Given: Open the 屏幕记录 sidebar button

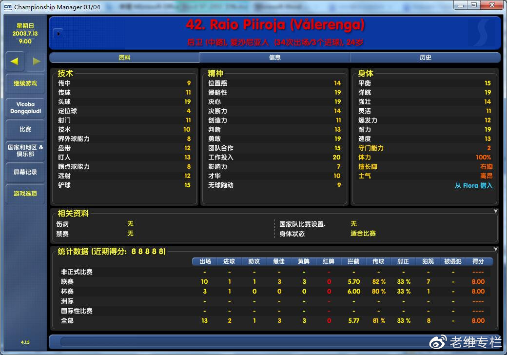Looking at the screenshot, I should [x=25, y=172].
